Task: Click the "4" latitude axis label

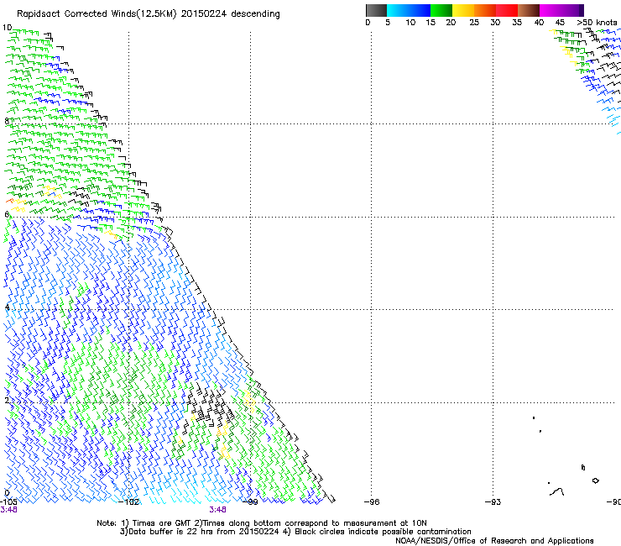Action: click(x=7, y=307)
